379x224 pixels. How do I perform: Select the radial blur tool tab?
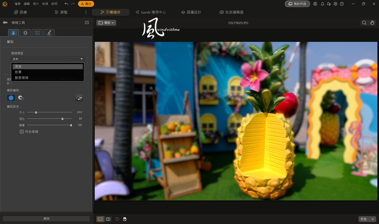(26, 32)
